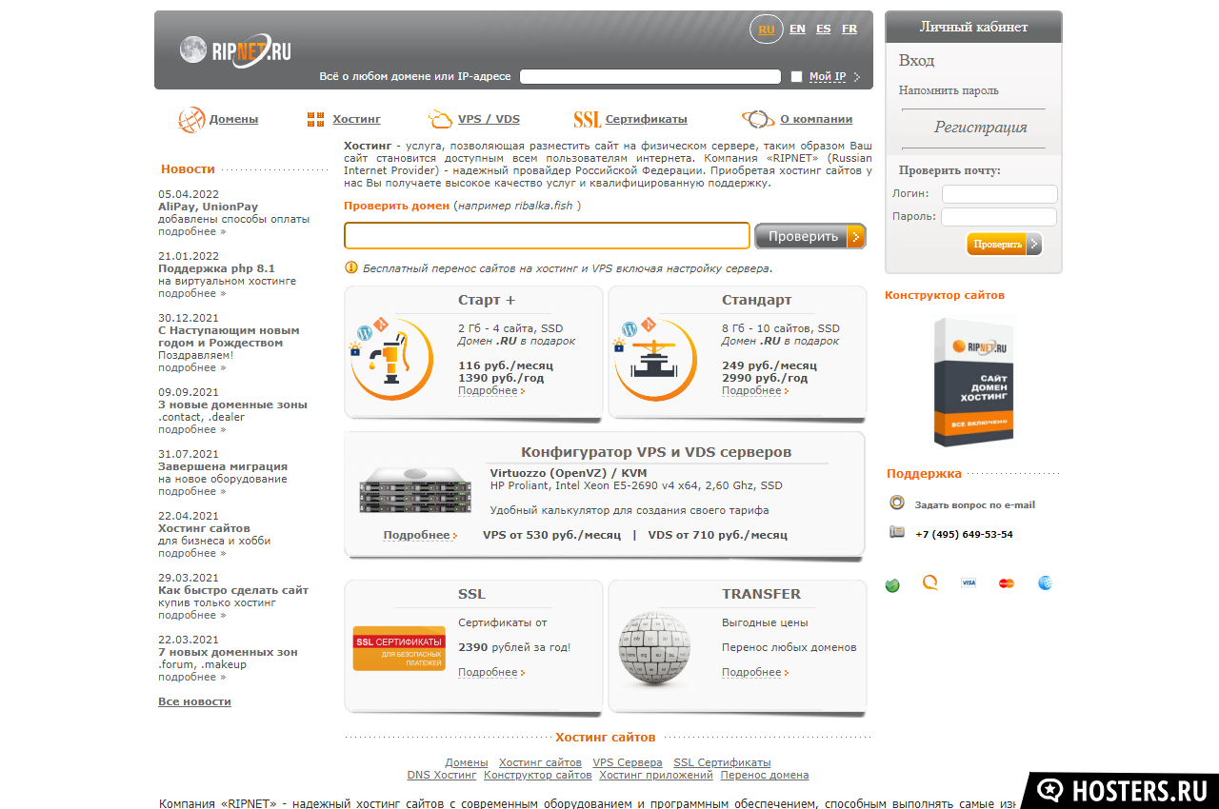Open the footer Перенос домена link
Image resolution: width=1219 pixels, height=809 pixels.
coord(765,775)
